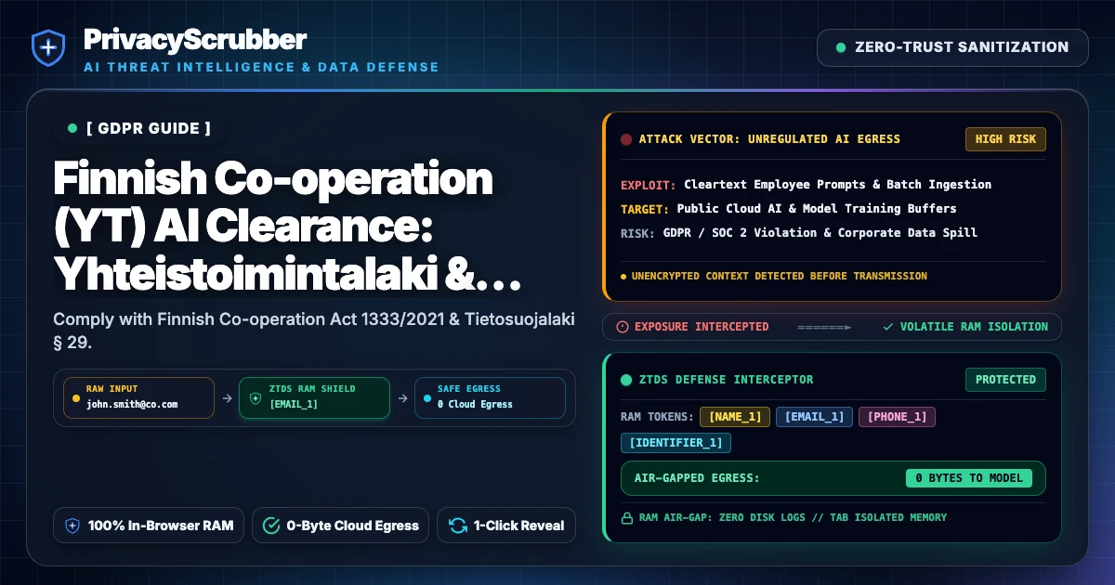Click the Comply with Finnish Co-operation Act subtitle

pyautogui.click(x=314, y=331)
